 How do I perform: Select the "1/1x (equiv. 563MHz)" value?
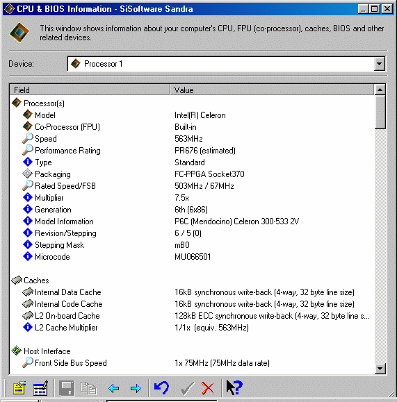tap(211, 328)
